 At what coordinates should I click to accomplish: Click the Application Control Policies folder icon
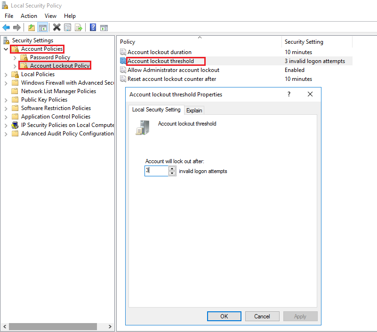(x=15, y=117)
